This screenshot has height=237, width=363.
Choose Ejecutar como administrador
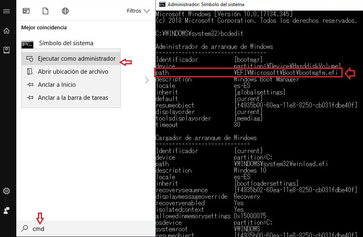pyautogui.click(x=71, y=59)
